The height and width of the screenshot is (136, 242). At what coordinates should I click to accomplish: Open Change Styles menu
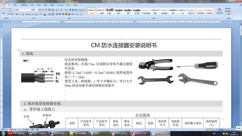pyautogui.click(x=220, y=11)
